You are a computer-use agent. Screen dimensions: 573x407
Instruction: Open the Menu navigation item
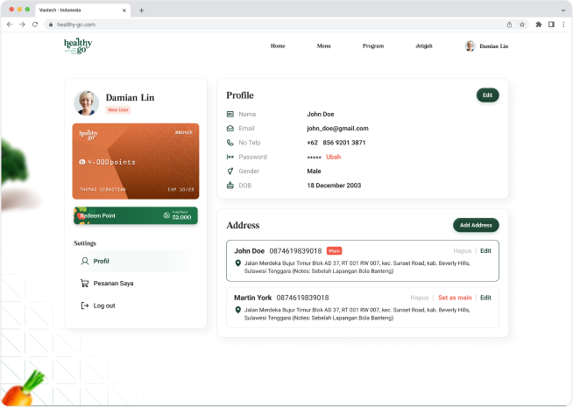pos(323,46)
